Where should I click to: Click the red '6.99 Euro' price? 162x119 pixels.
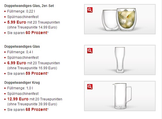(17, 63)
